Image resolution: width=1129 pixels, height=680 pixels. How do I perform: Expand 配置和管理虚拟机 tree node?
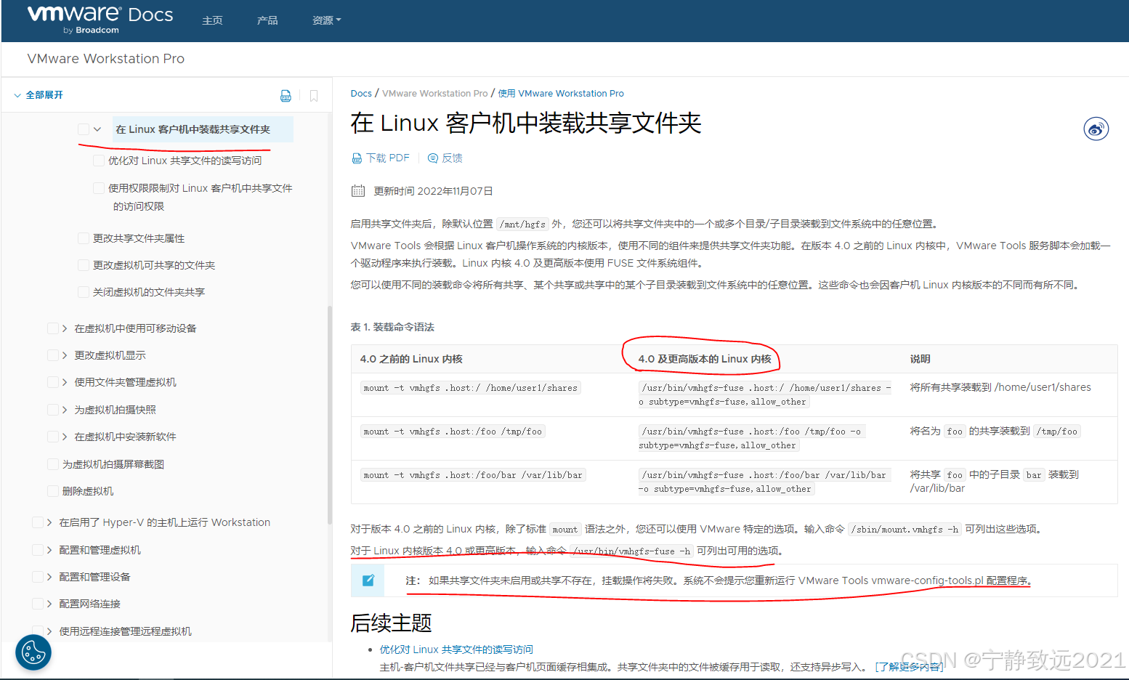[x=49, y=550]
